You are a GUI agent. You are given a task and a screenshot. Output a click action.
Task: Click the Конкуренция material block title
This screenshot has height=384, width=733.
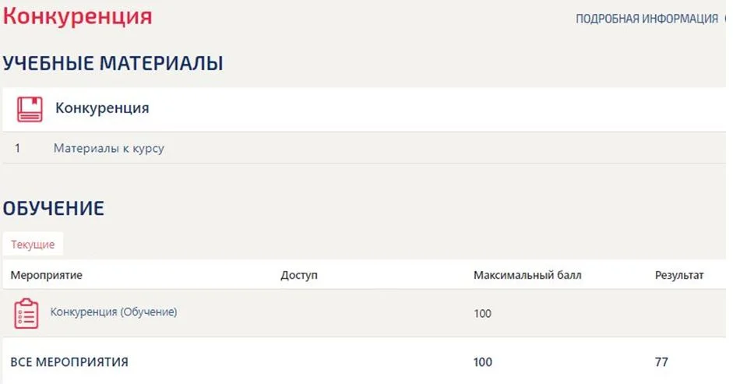pyautogui.click(x=102, y=108)
